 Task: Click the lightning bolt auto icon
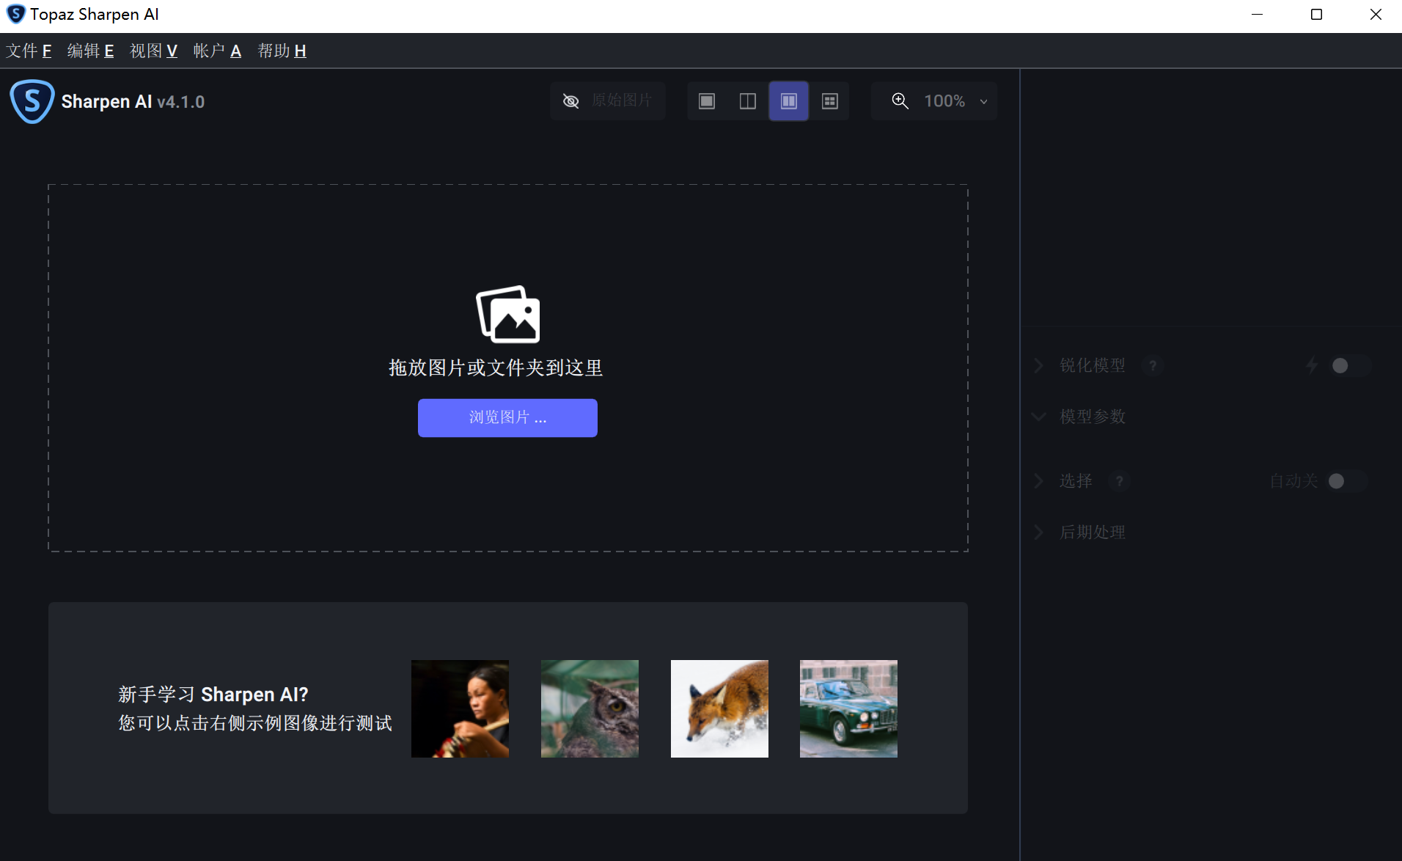(x=1312, y=365)
